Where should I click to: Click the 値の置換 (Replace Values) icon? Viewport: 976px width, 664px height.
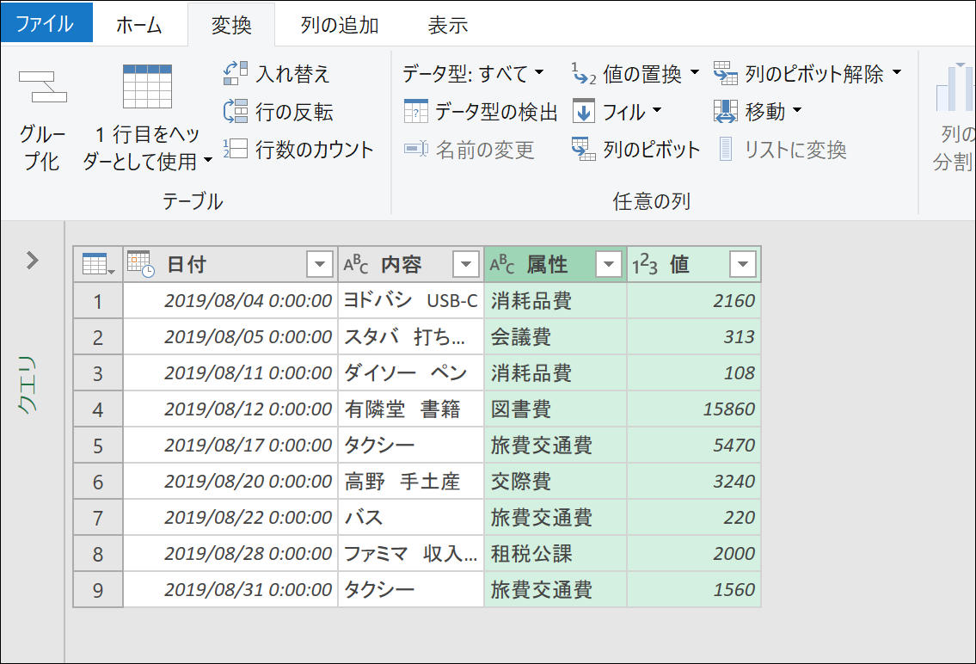[x=584, y=73]
